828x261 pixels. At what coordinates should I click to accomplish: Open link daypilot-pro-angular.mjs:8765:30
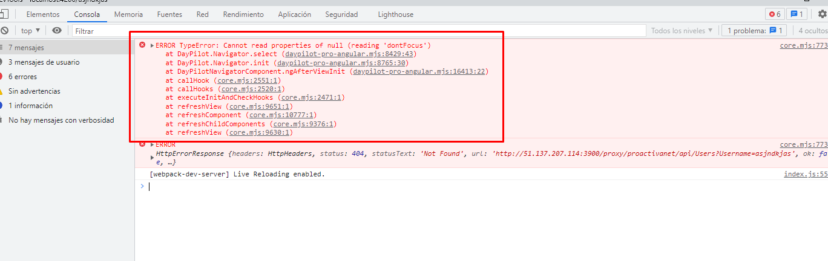[x=341, y=63]
